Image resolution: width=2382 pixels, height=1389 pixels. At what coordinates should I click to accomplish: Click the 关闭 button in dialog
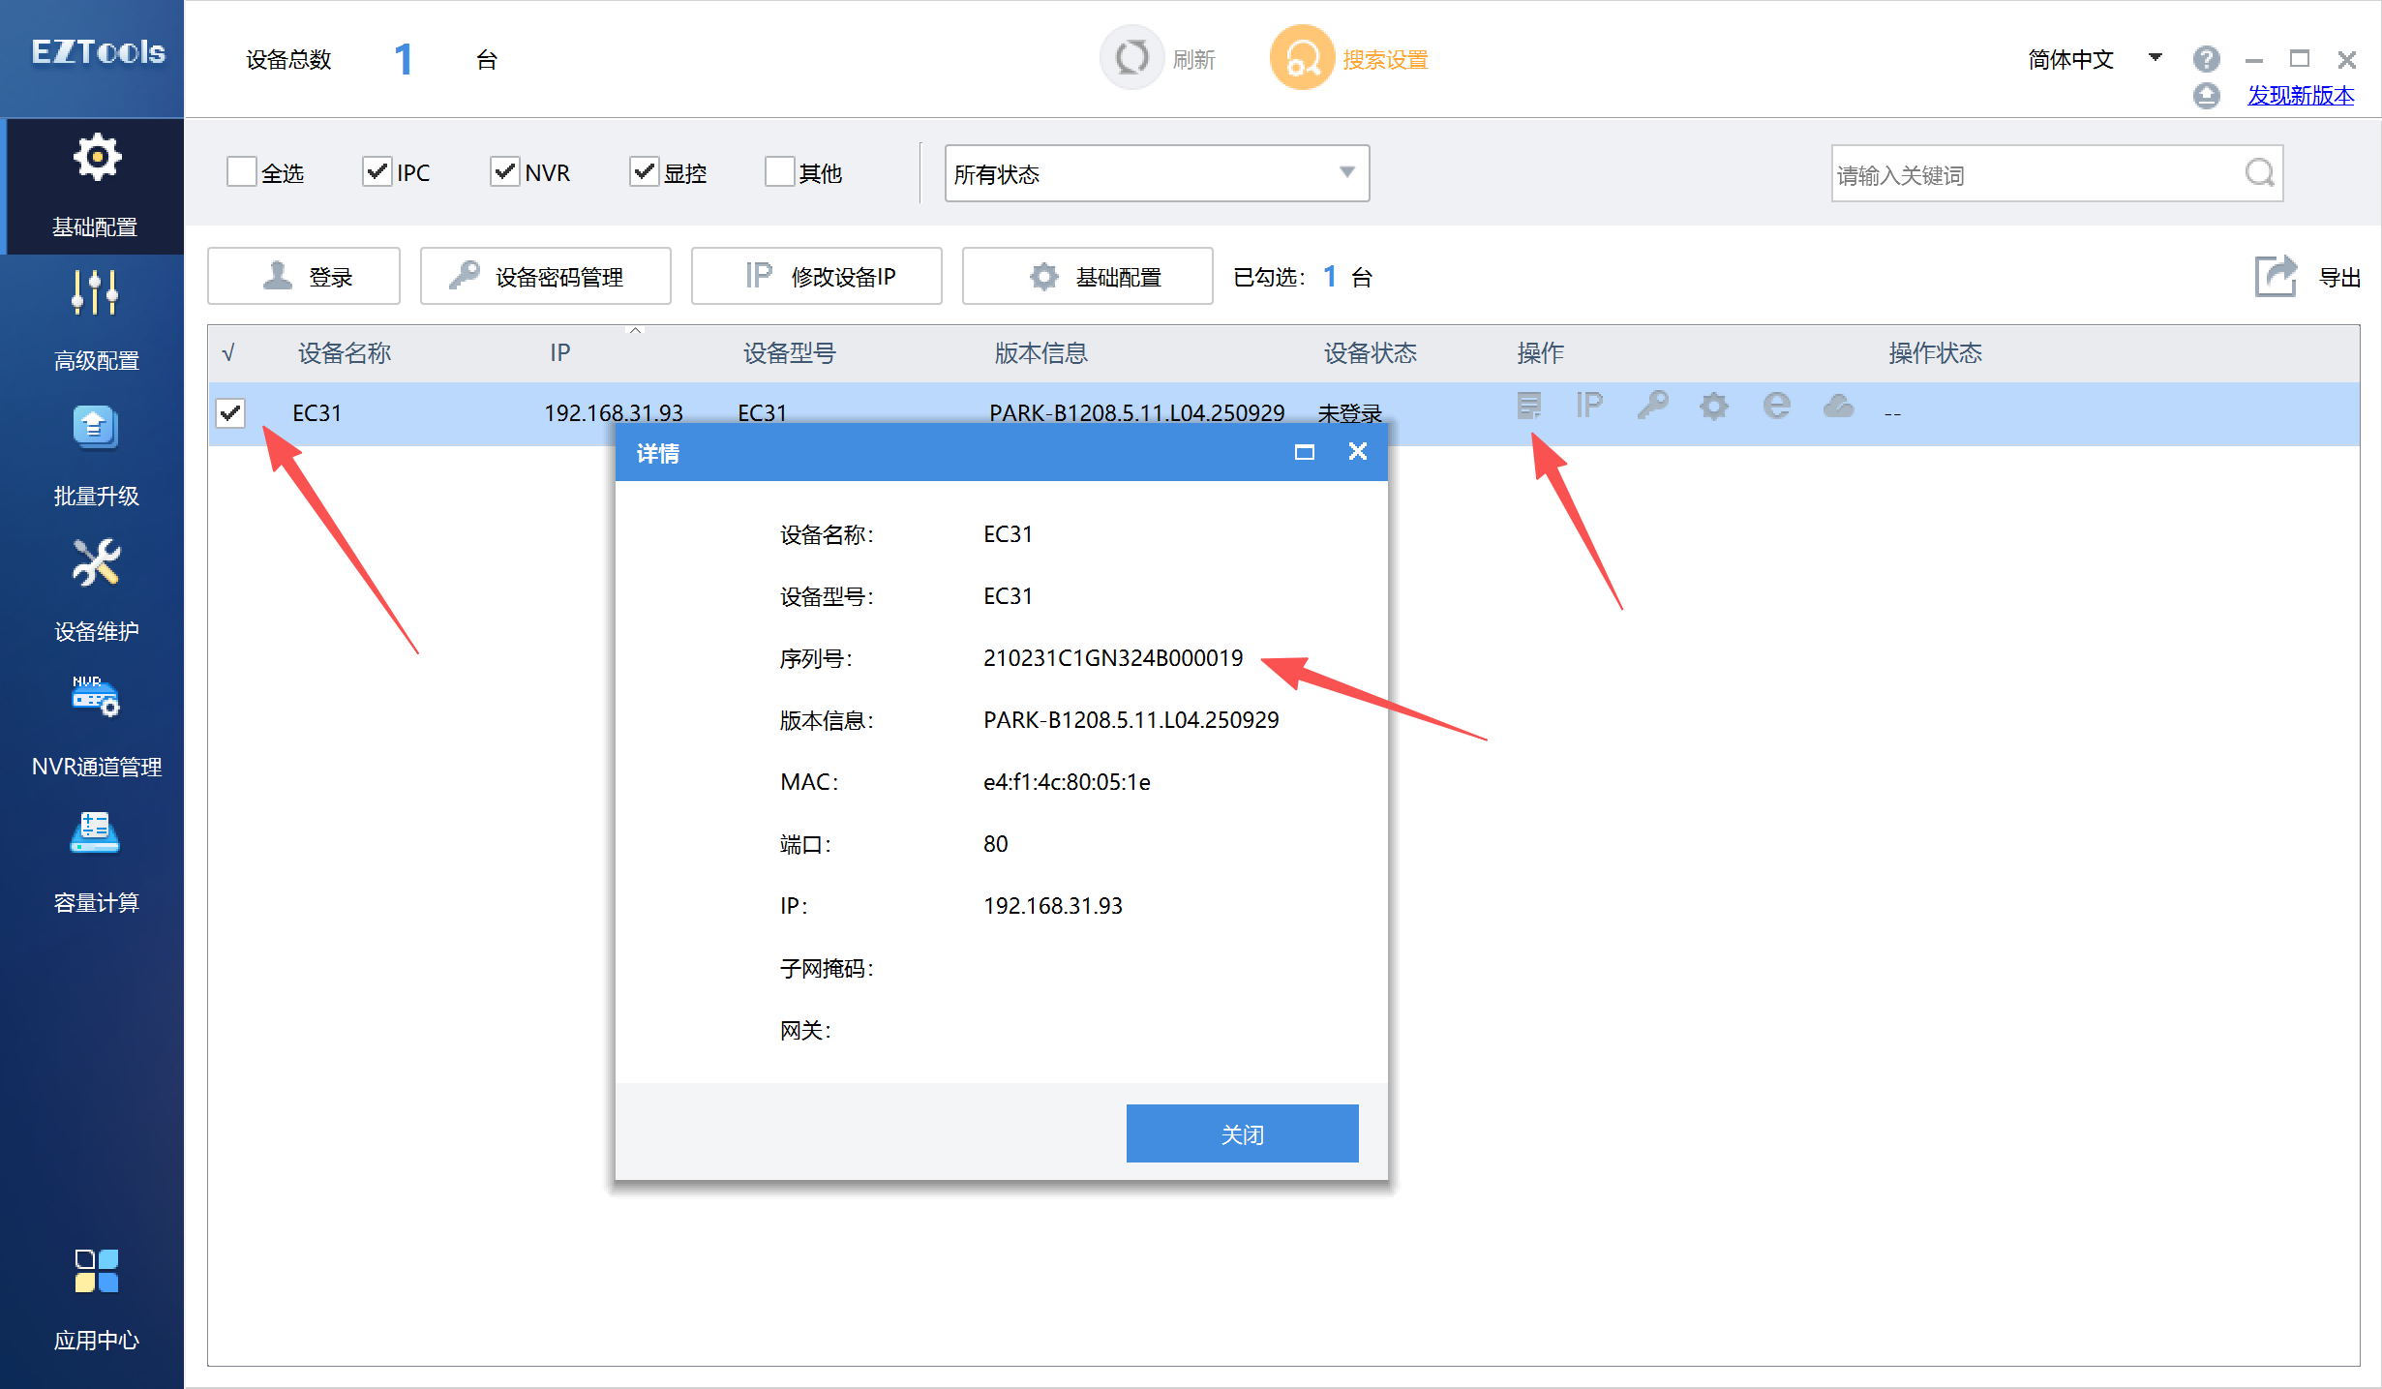pyautogui.click(x=1242, y=1133)
